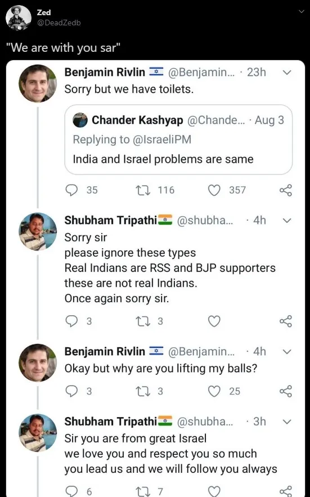
Task: Open the @IsraeliPM mention link
Action: click(x=161, y=140)
